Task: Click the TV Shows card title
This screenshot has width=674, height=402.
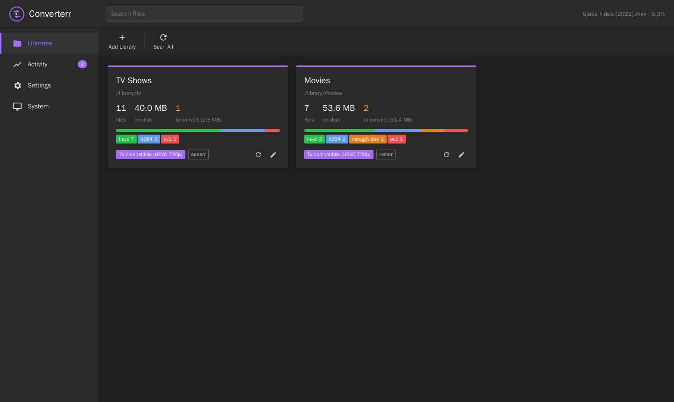Action: [x=134, y=80]
